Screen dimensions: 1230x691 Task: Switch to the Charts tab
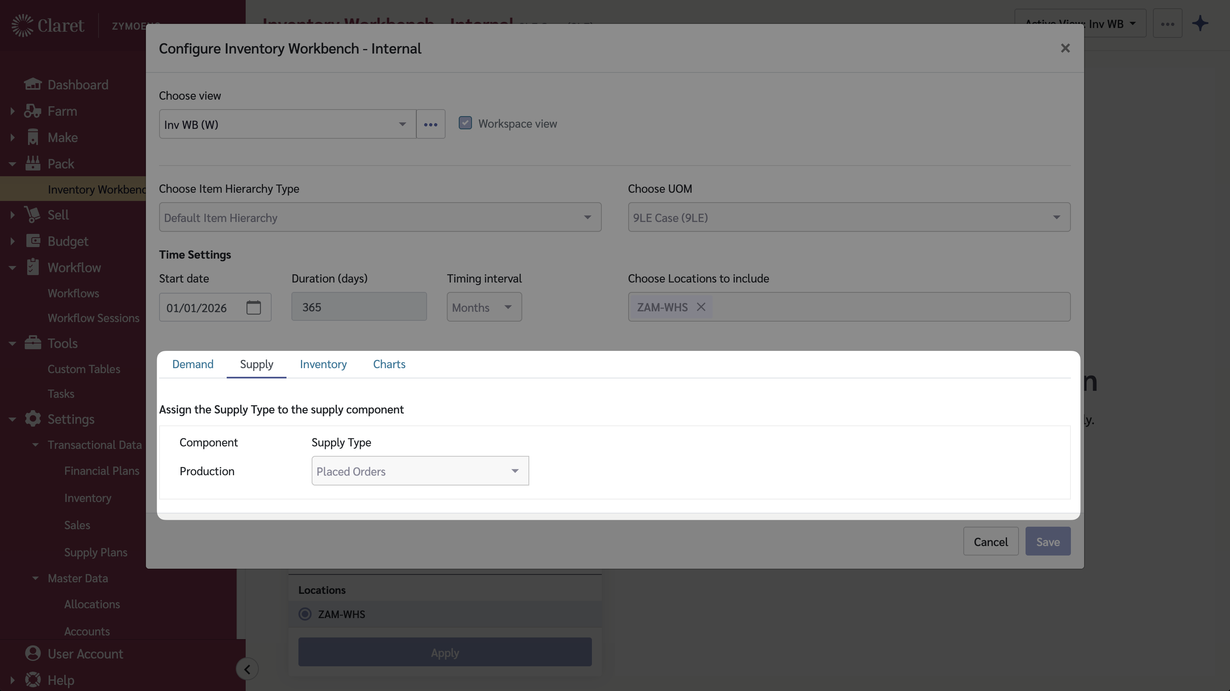click(389, 364)
